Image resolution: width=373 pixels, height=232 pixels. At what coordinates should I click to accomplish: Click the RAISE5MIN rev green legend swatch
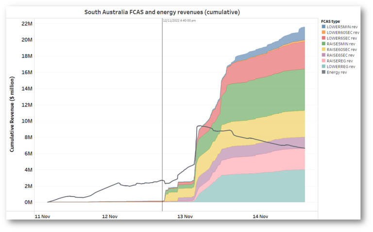324,44
